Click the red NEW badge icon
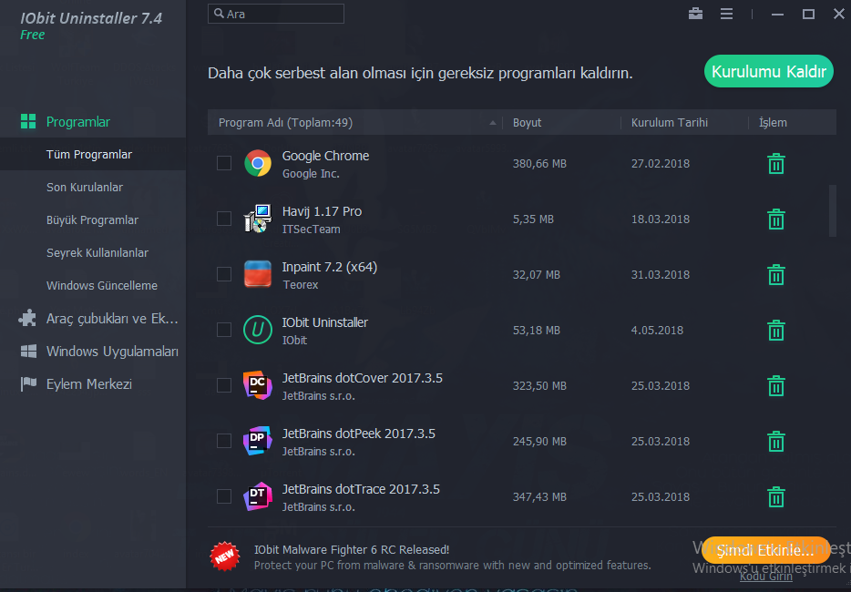The width and height of the screenshot is (851, 592). [x=225, y=556]
